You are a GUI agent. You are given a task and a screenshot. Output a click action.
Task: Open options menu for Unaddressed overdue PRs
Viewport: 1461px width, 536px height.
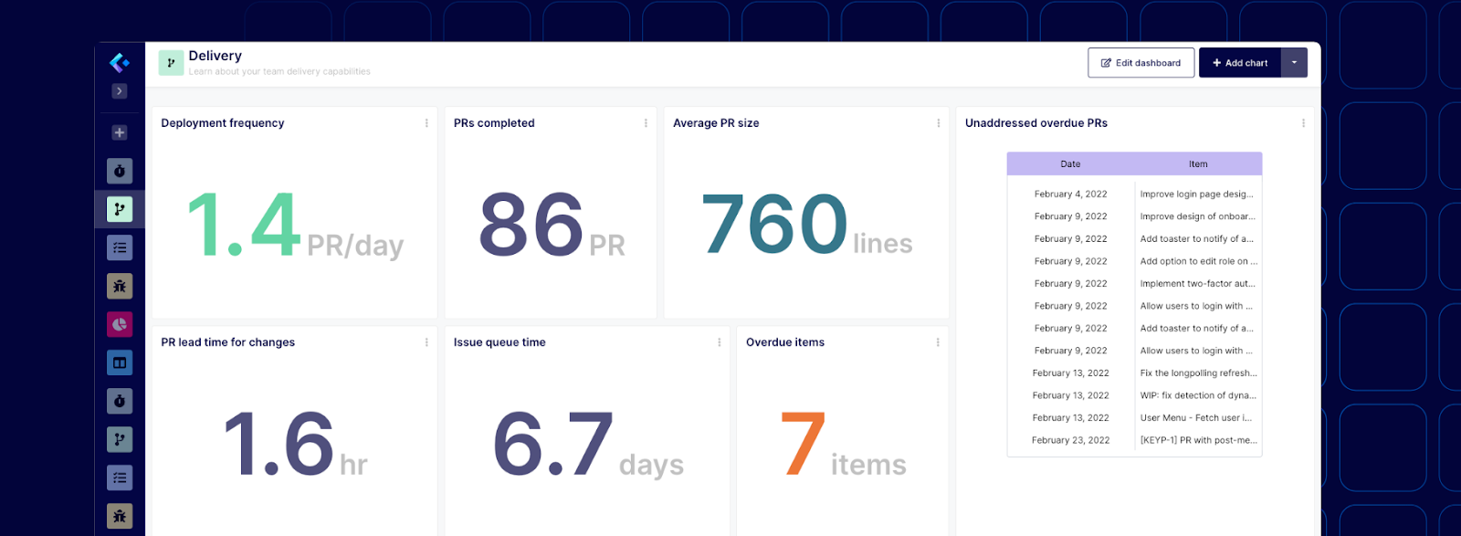click(x=1303, y=123)
